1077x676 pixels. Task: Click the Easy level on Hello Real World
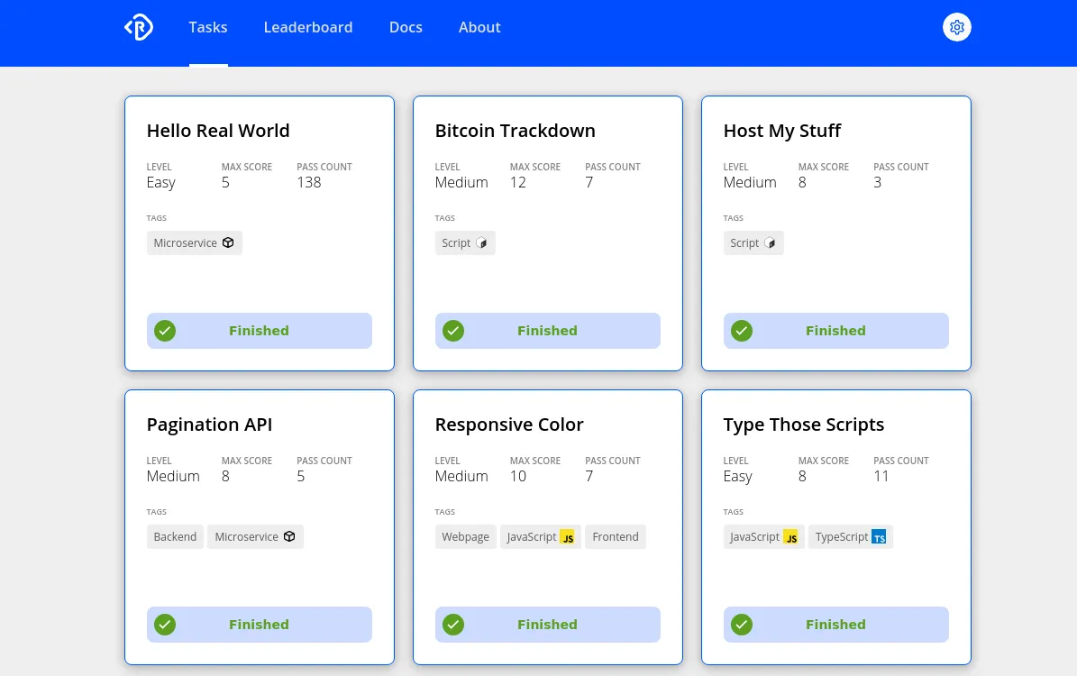(160, 183)
